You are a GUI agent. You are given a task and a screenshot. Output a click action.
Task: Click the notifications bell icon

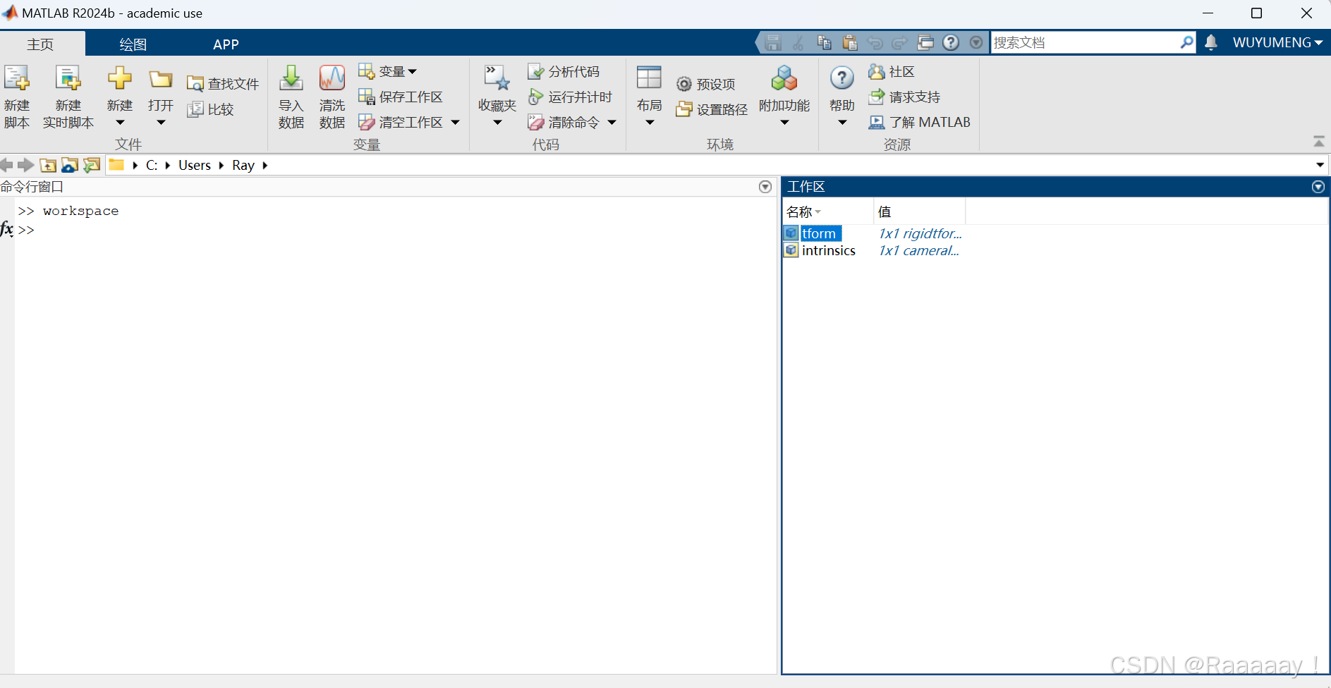1211,42
